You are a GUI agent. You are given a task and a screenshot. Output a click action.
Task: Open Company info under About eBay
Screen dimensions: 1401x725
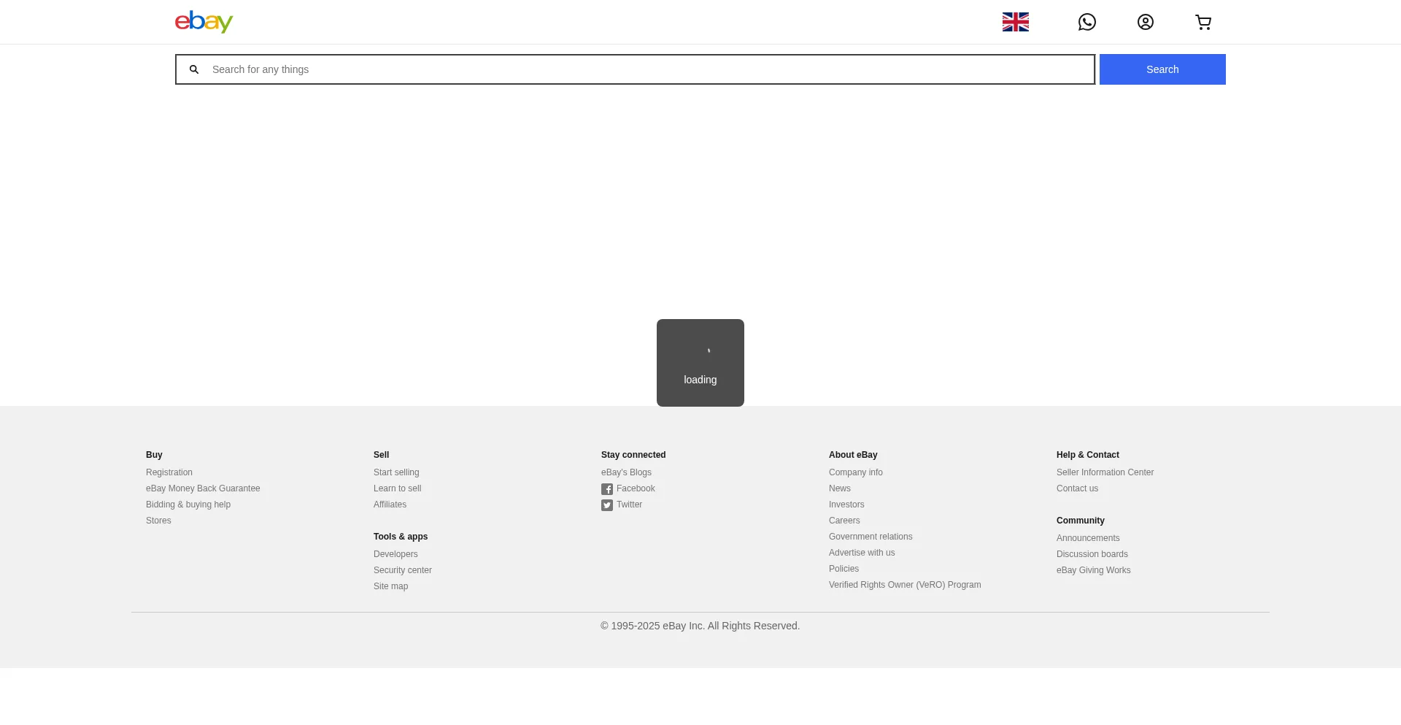856,472
